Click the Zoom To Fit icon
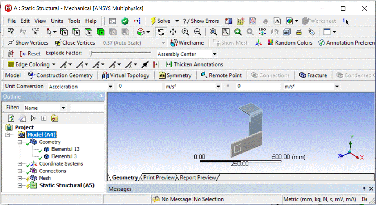The image size is (376, 205). (x=213, y=32)
